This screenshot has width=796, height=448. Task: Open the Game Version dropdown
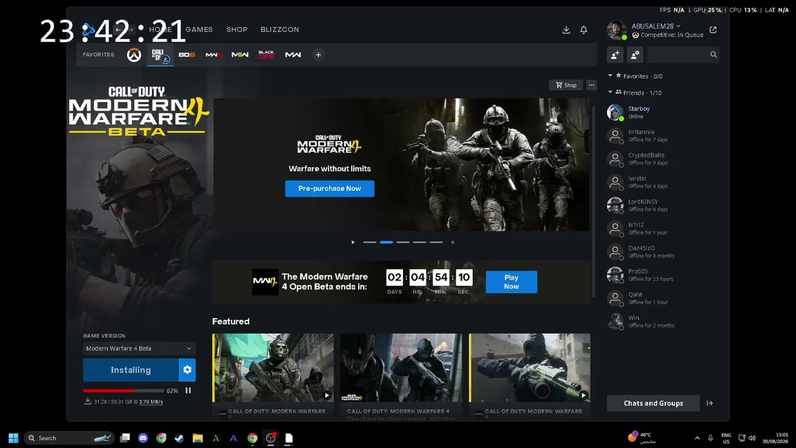[139, 348]
